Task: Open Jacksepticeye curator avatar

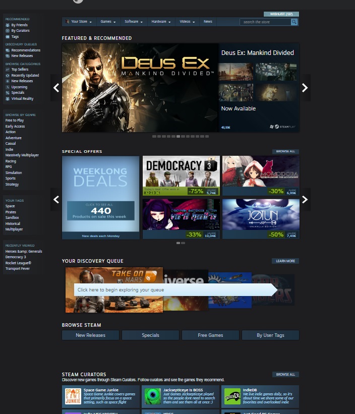Action: [x=153, y=396]
